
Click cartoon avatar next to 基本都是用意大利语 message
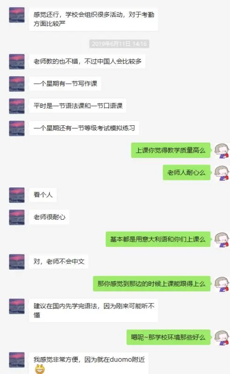pyautogui.click(x=222, y=239)
